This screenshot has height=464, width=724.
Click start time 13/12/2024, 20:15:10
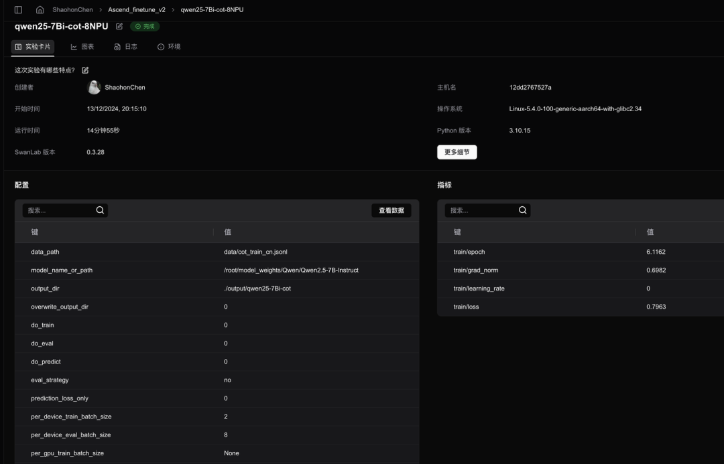[117, 109]
